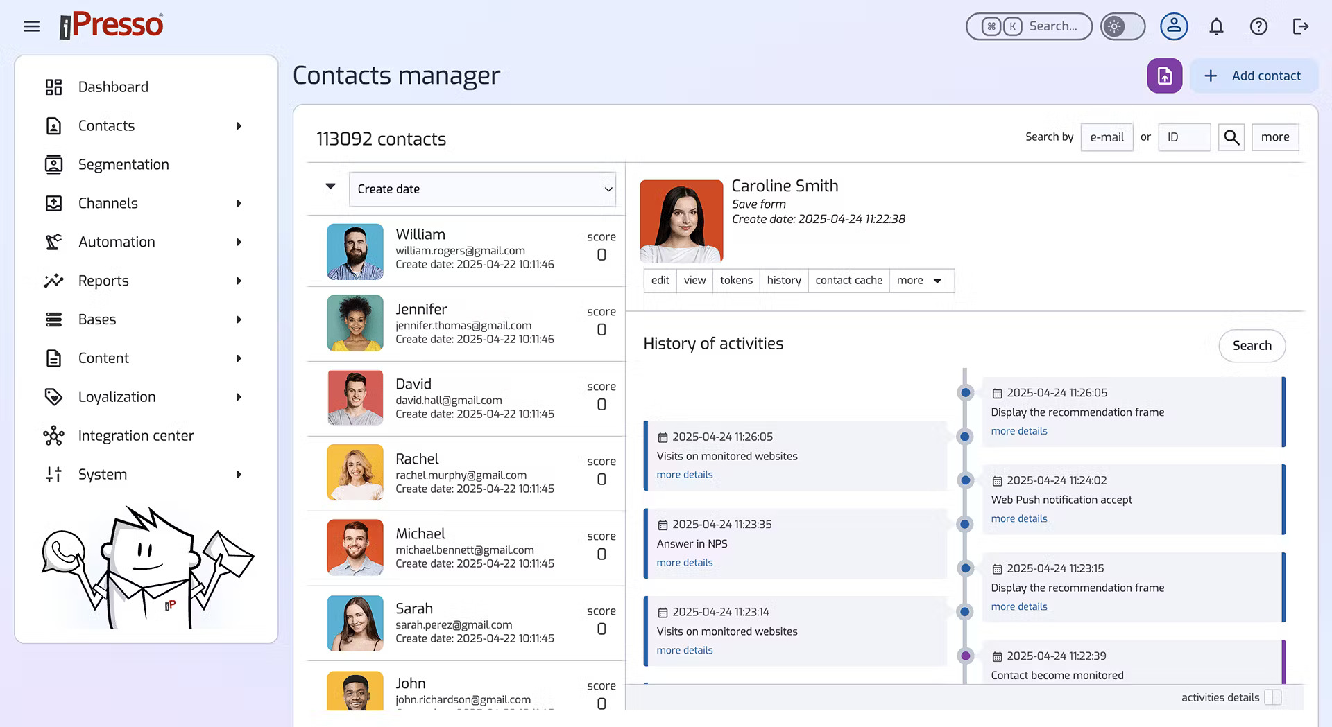The width and height of the screenshot is (1332, 727).
Task: Expand the Bases submenu arrow
Action: click(x=239, y=319)
